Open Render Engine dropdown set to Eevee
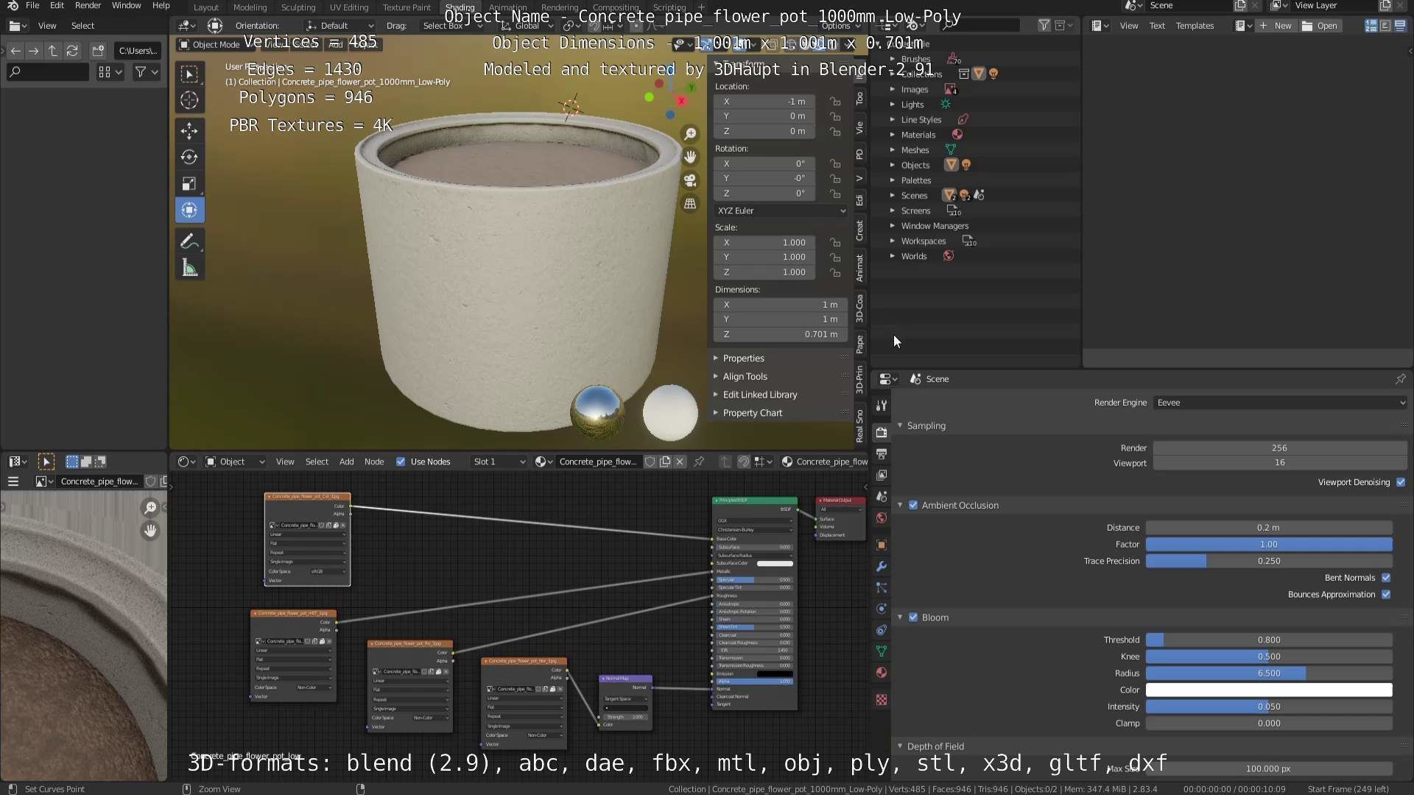Image resolution: width=1414 pixels, height=795 pixels. (x=1280, y=403)
